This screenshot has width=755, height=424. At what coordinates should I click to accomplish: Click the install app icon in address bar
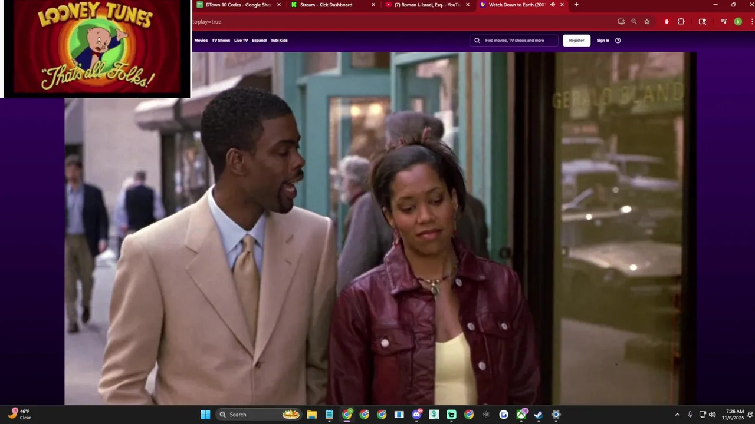[x=621, y=22]
